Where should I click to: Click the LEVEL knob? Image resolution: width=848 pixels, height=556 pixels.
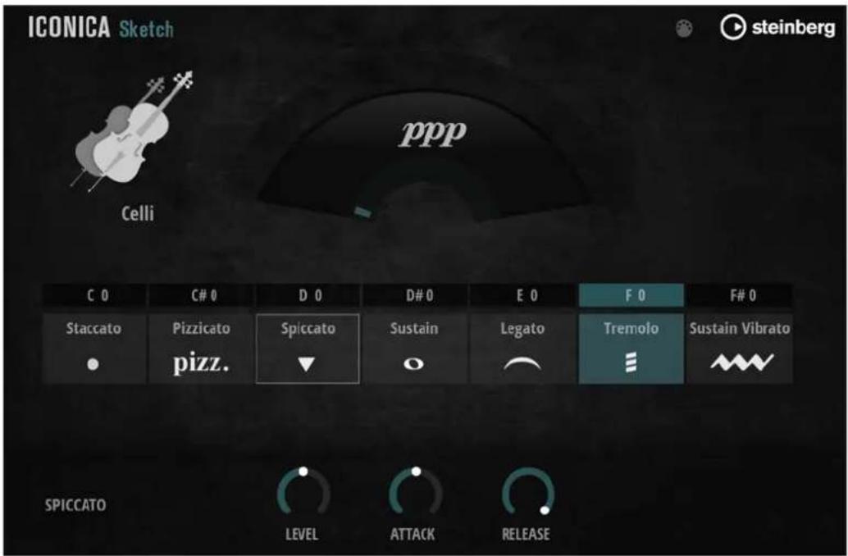tap(303, 492)
